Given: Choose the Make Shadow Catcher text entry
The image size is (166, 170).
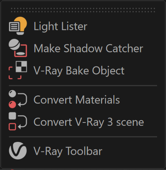Looking at the screenshot, I should [88, 48].
